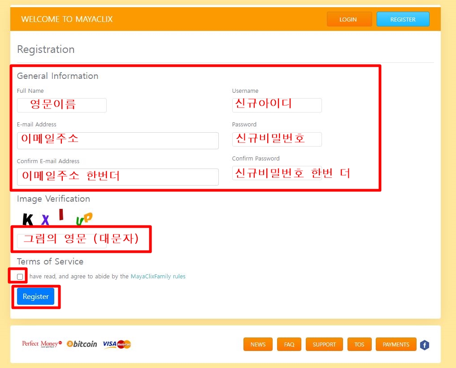Click the Registration page heading

point(46,49)
